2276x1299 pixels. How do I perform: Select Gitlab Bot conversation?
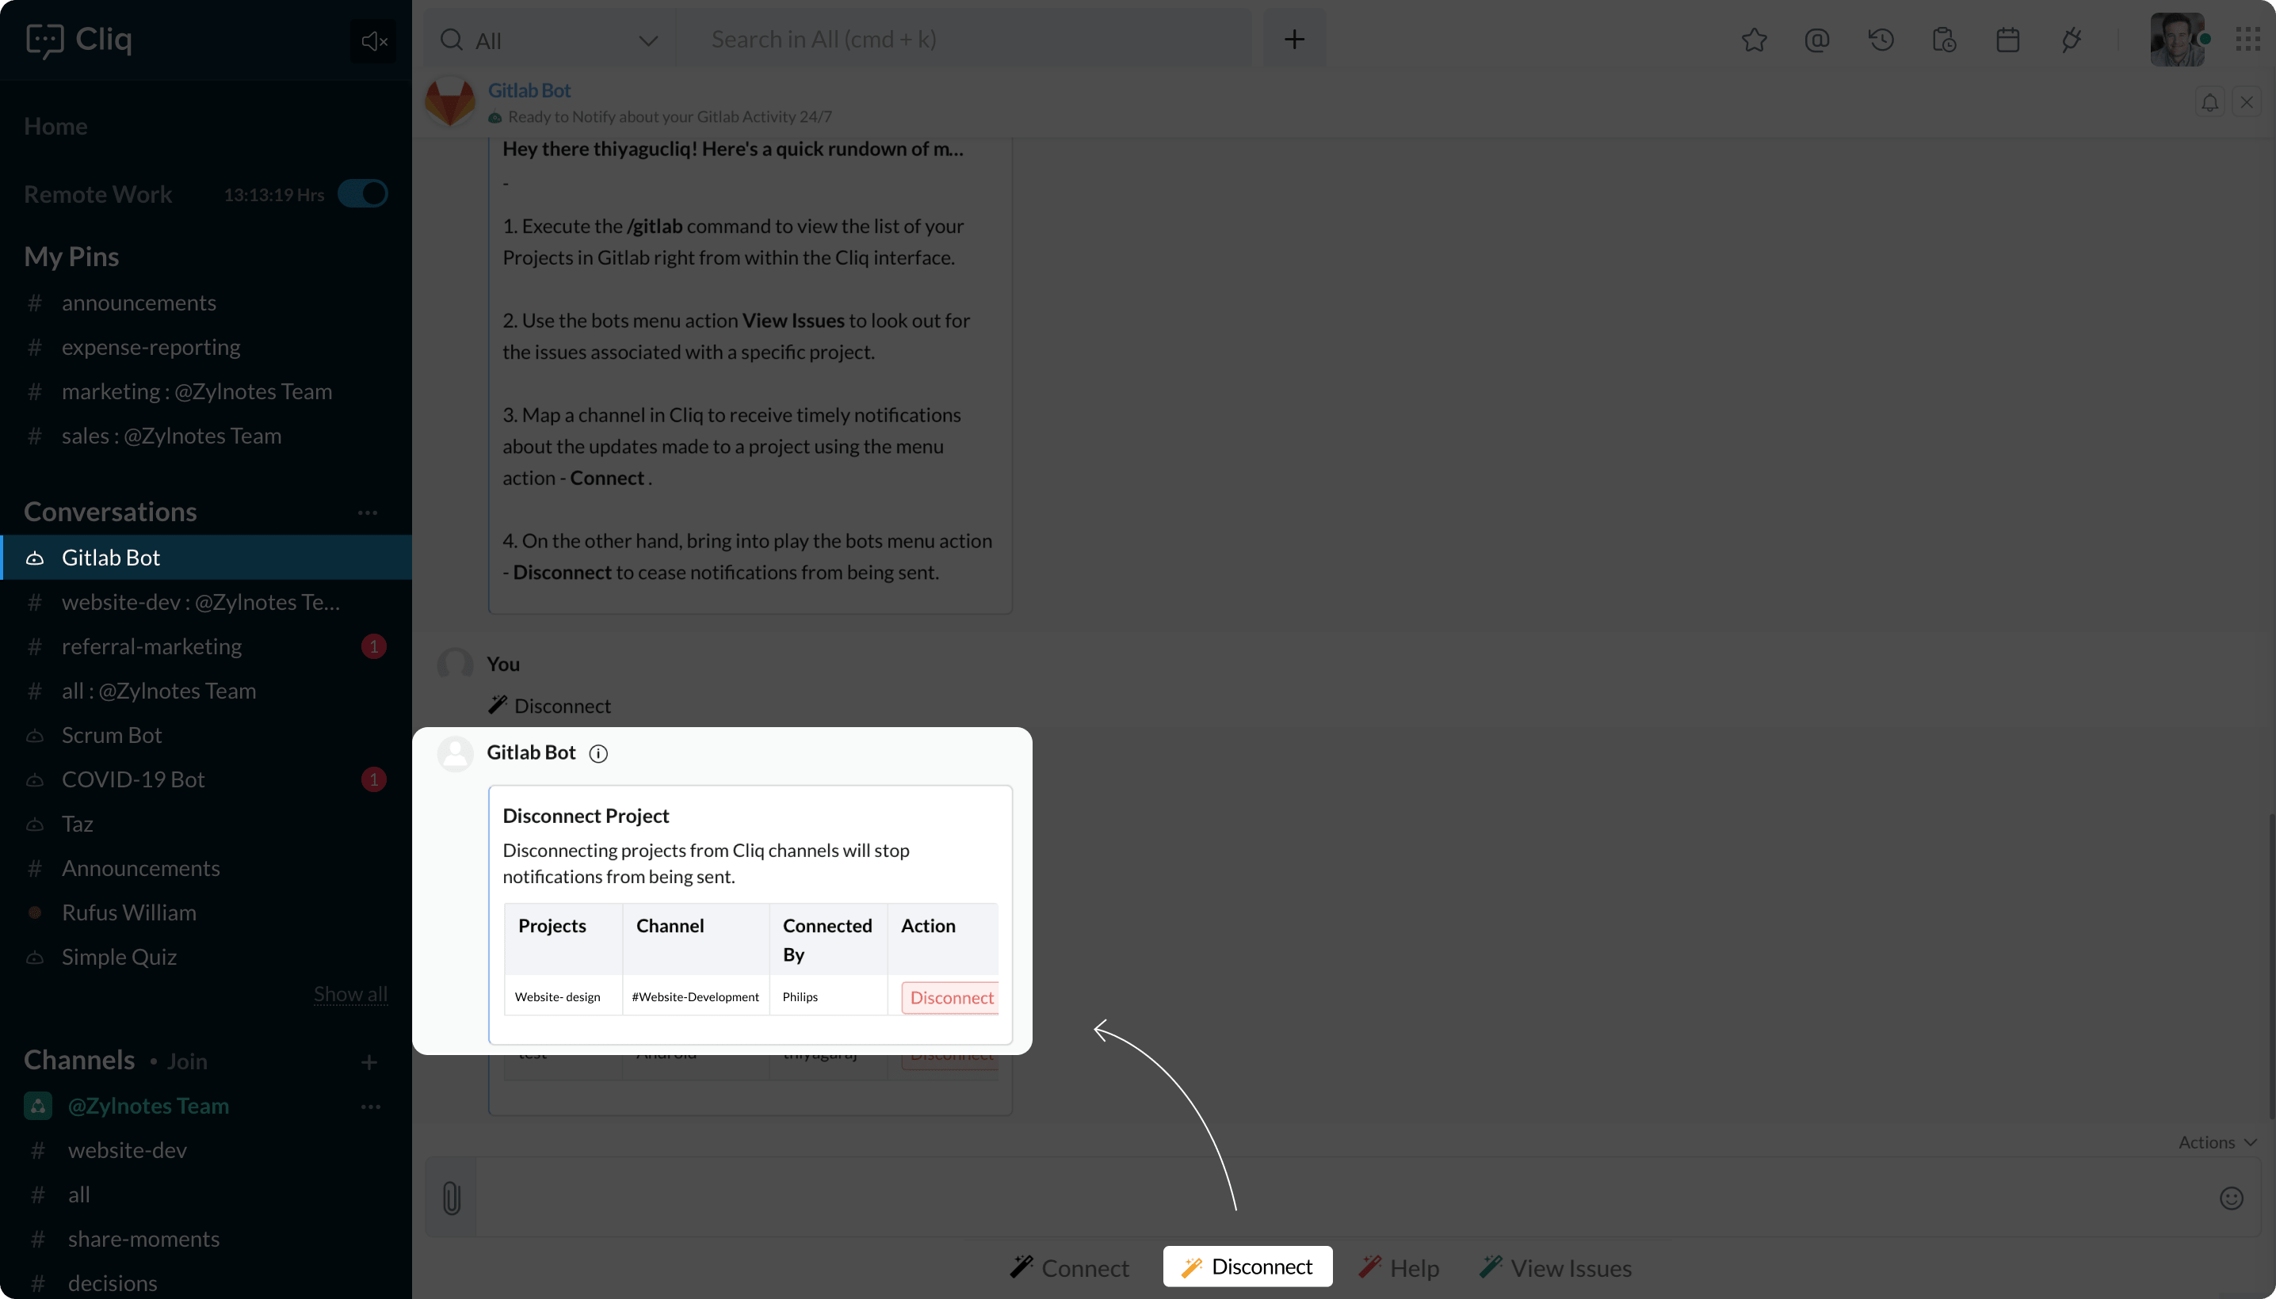pos(205,558)
